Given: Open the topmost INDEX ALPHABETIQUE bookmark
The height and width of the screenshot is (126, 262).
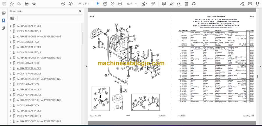Looking at the screenshot, I should [x=29, y=31].
